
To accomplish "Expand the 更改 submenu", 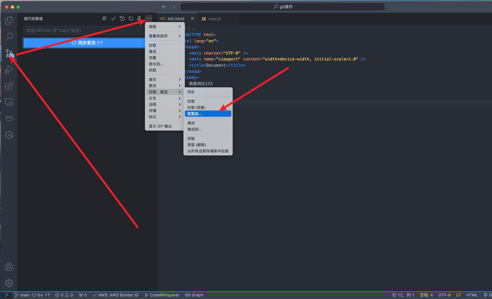I will pos(165,86).
